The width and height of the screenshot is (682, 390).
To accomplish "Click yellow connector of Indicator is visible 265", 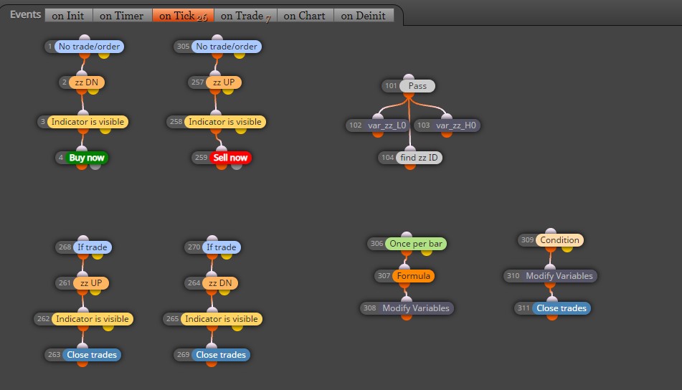I will 237,327.
